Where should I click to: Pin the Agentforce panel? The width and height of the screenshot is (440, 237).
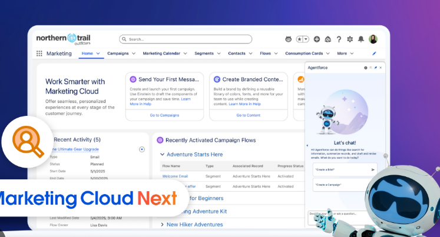[x=375, y=68]
